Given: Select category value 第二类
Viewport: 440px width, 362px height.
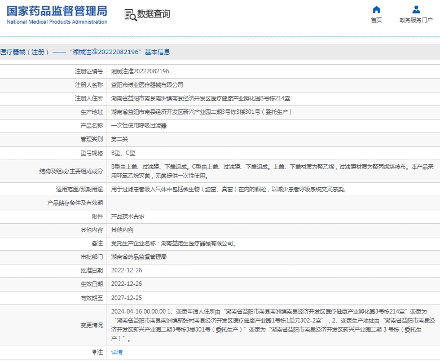Looking at the screenshot, I should [x=120, y=139].
